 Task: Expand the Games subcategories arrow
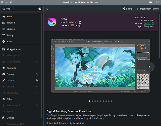point(37,74)
